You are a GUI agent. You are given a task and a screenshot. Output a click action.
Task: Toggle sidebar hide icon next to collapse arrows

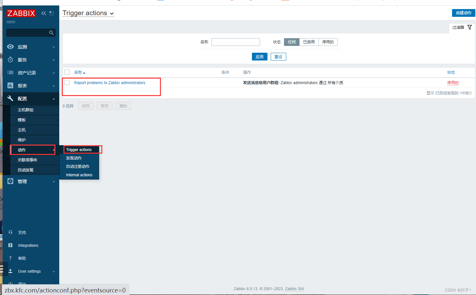point(51,13)
